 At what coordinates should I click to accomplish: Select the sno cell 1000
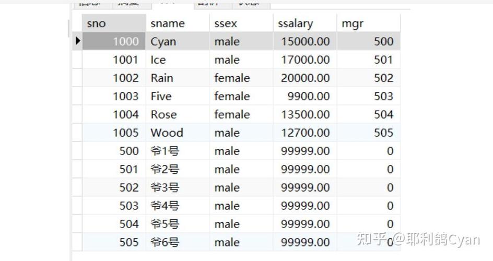[x=114, y=41]
